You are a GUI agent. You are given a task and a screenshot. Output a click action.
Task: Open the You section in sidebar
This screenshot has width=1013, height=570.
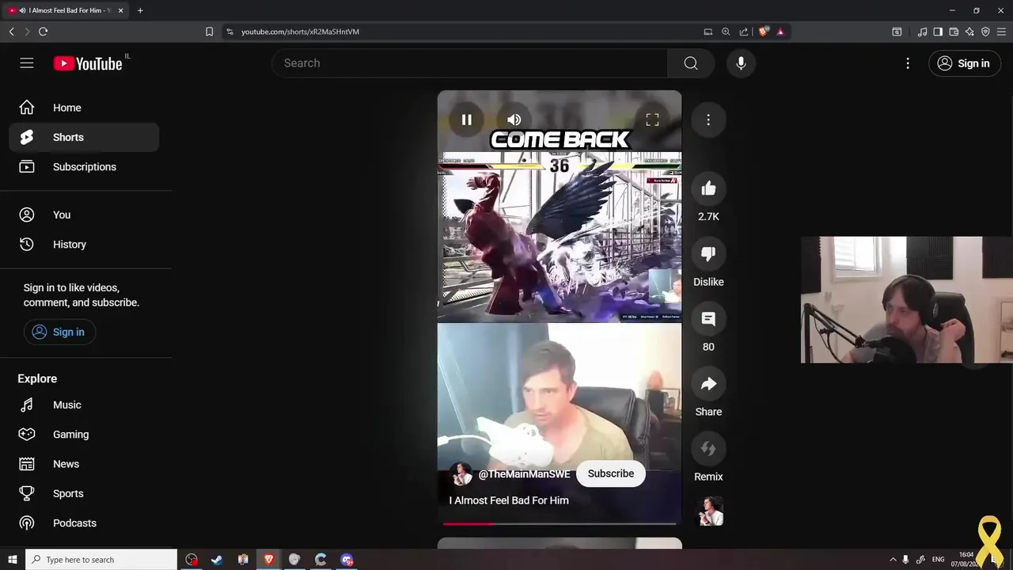click(x=84, y=215)
